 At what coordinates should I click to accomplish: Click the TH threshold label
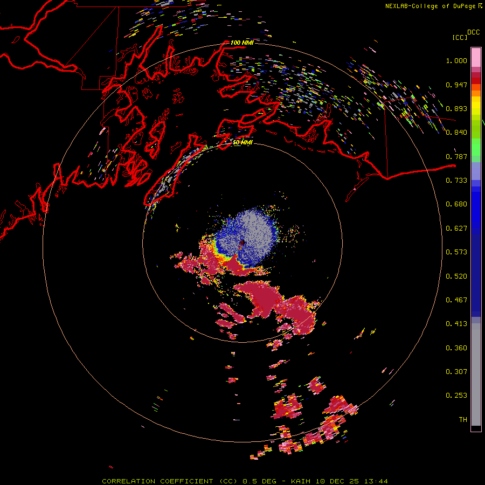click(463, 420)
